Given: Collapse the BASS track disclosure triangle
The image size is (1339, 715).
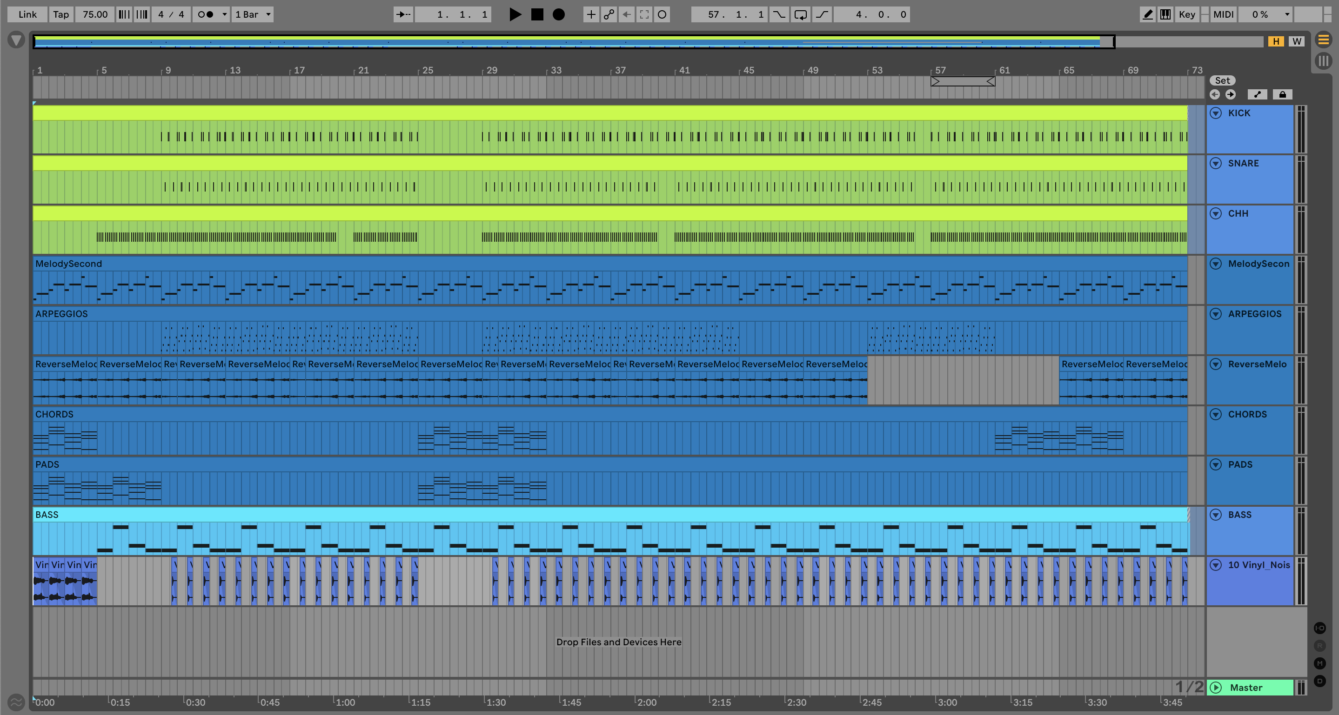Looking at the screenshot, I should click(1216, 515).
